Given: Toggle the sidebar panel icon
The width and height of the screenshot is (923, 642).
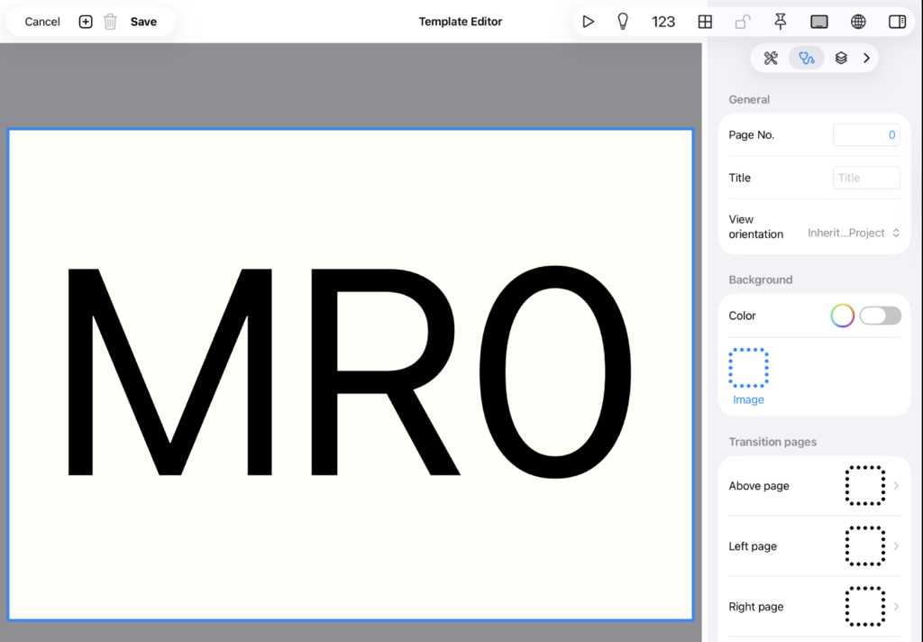Looking at the screenshot, I should pyautogui.click(x=897, y=22).
